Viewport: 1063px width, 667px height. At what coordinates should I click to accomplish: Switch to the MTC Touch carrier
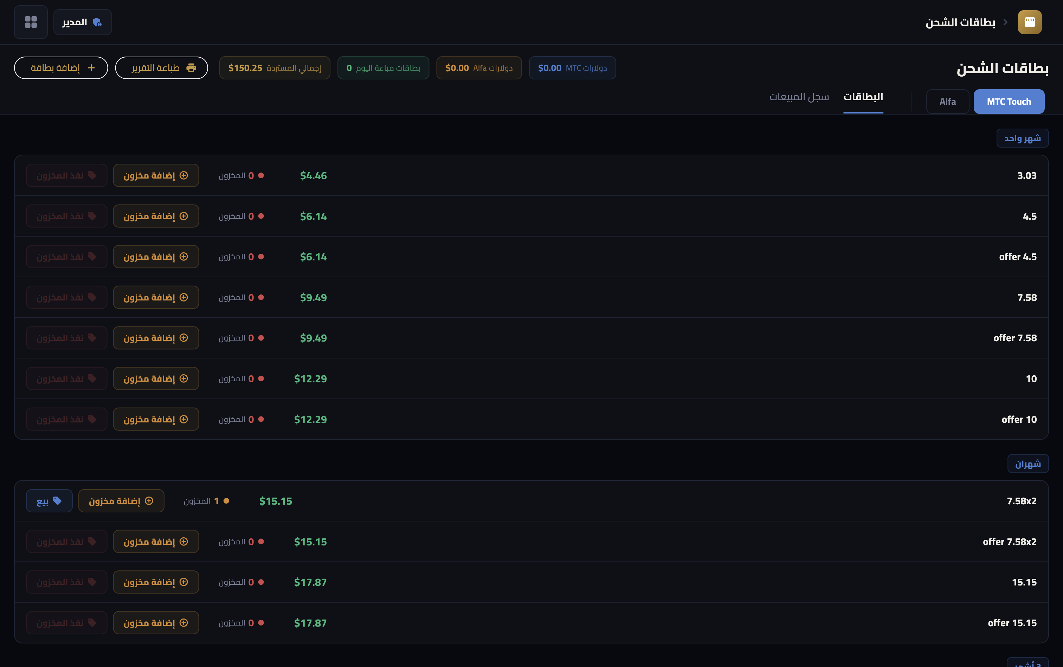(x=1009, y=102)
